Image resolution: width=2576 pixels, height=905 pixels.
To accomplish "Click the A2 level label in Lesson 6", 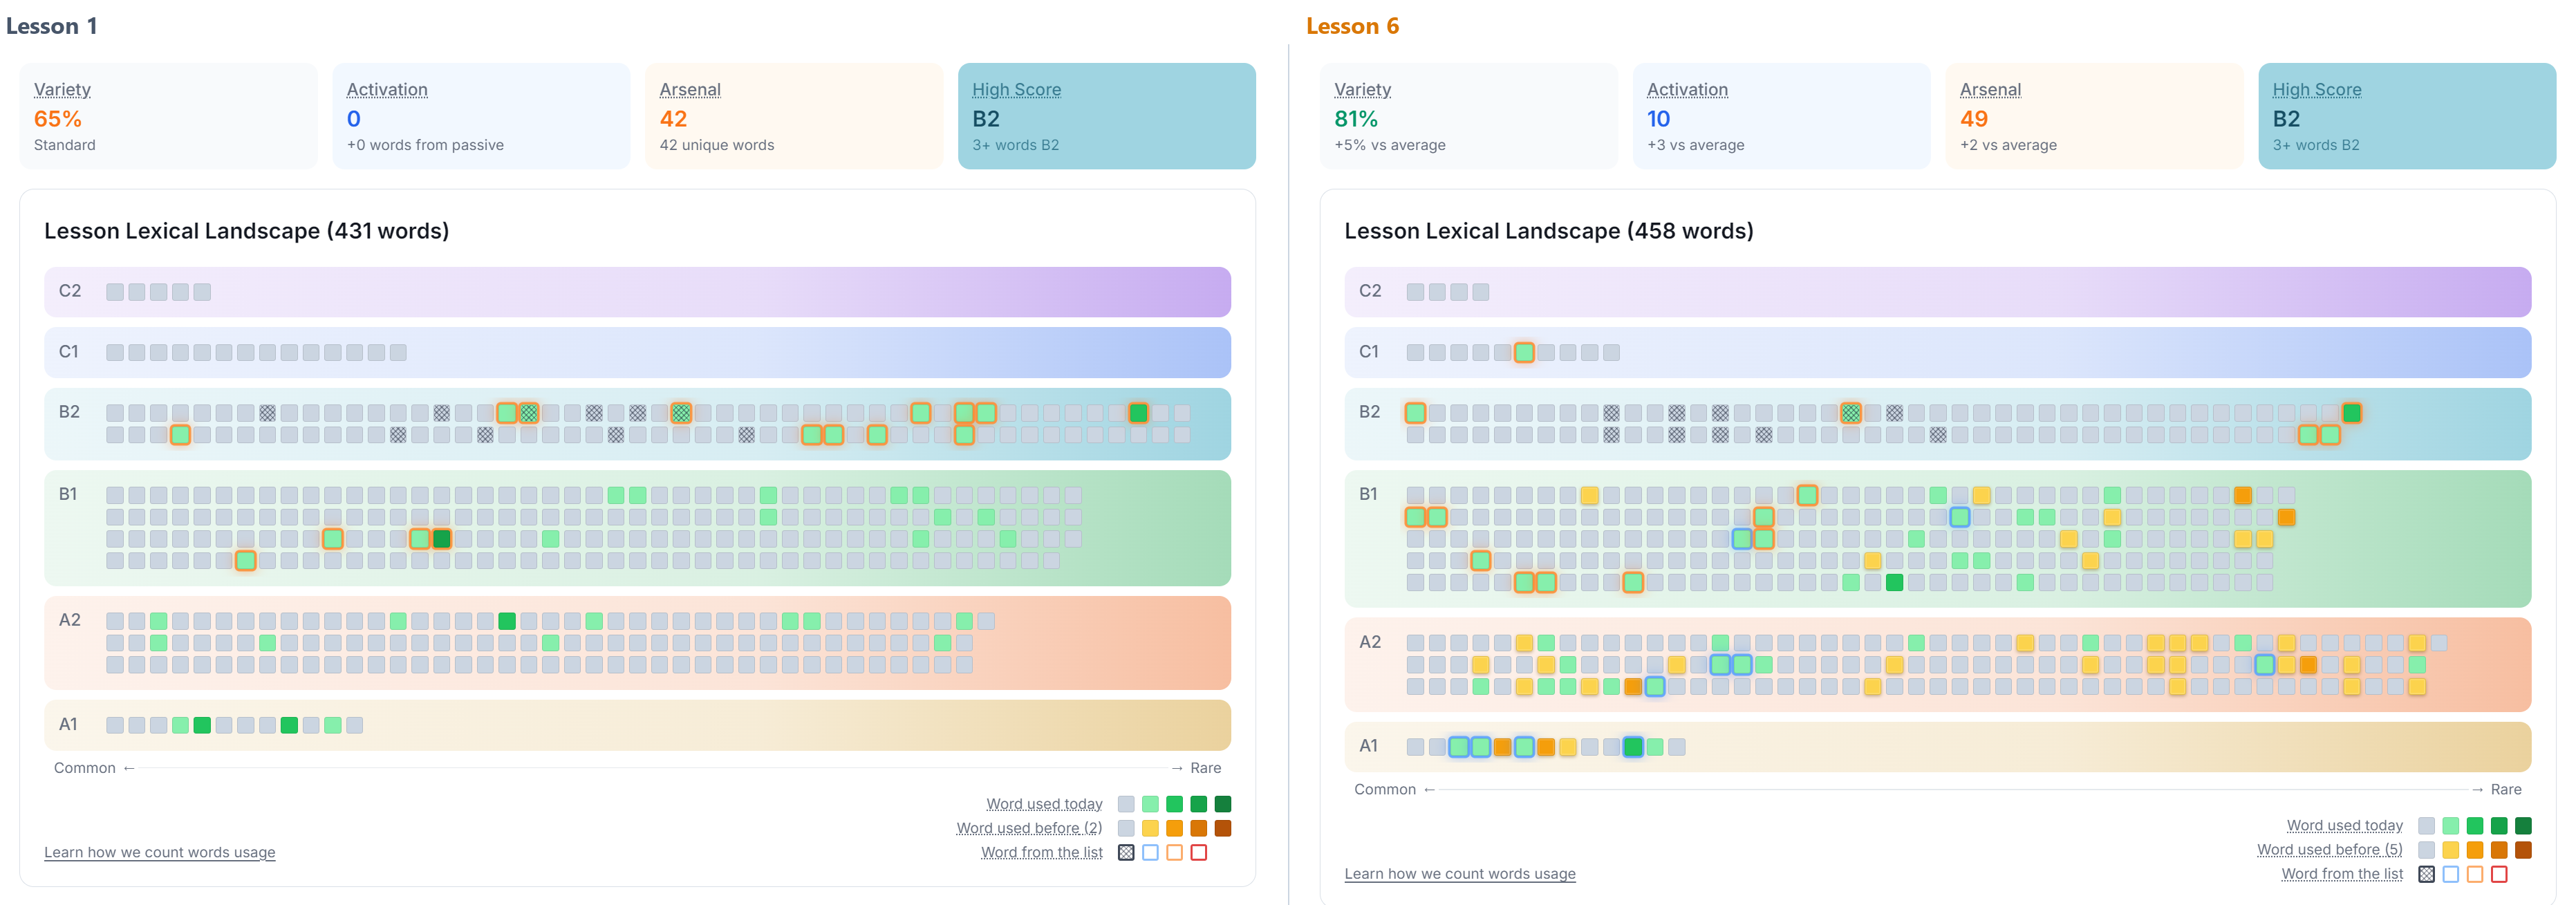I will click(1370, 642).
